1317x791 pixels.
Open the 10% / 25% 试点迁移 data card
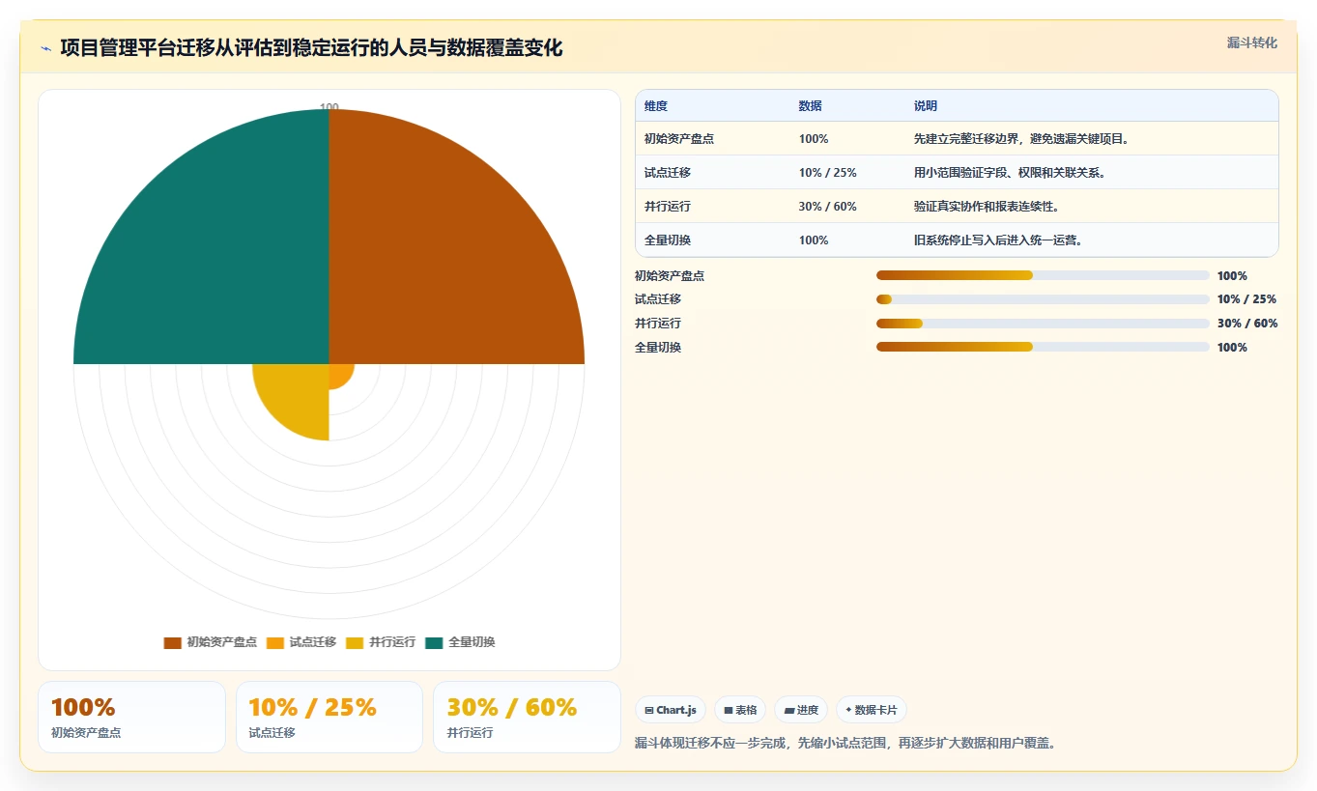point(329,717)
